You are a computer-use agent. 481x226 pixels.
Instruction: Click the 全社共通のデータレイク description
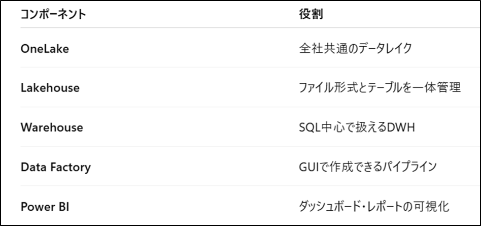pos(355,48)
